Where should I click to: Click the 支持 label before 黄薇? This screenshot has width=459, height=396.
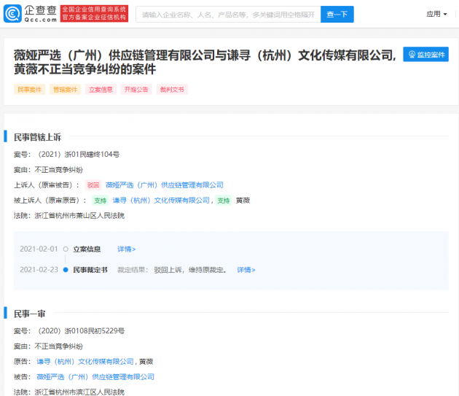pyautogui.click(x=224, y=201)
